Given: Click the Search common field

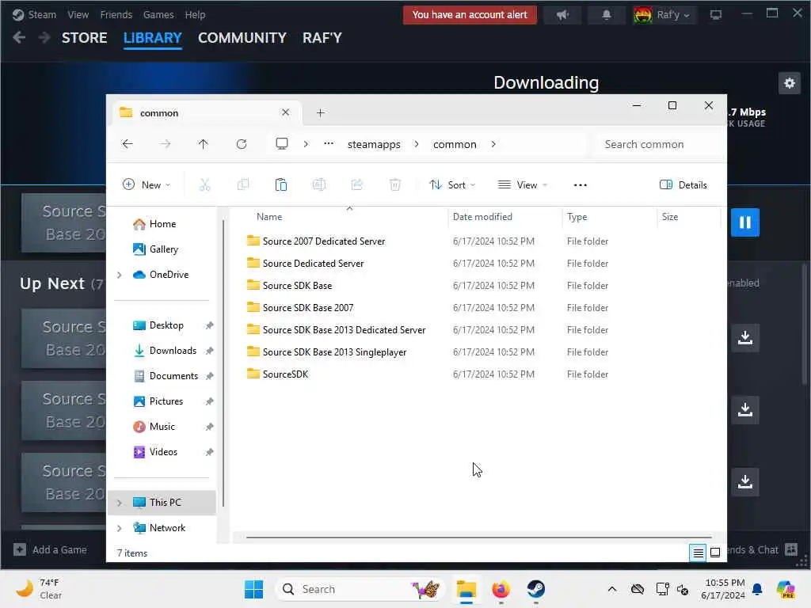Looking at the screenshot, I should point(658,144).
